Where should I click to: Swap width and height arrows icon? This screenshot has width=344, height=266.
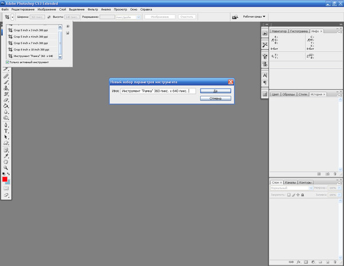[49, 17]
